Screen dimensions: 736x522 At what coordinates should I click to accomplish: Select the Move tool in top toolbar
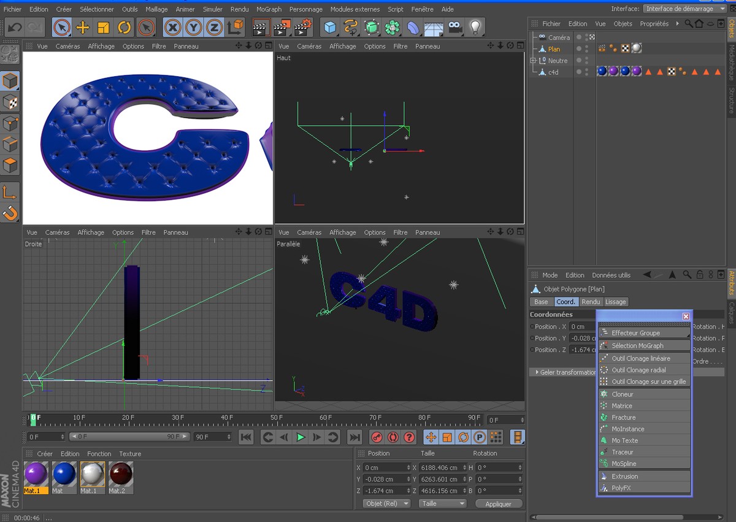point(83,28)
